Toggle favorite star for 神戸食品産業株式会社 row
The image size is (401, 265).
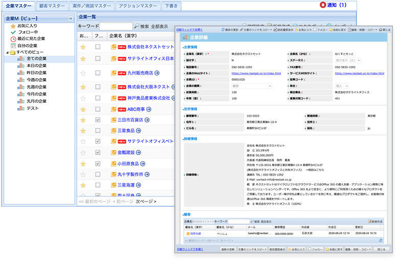83,98
